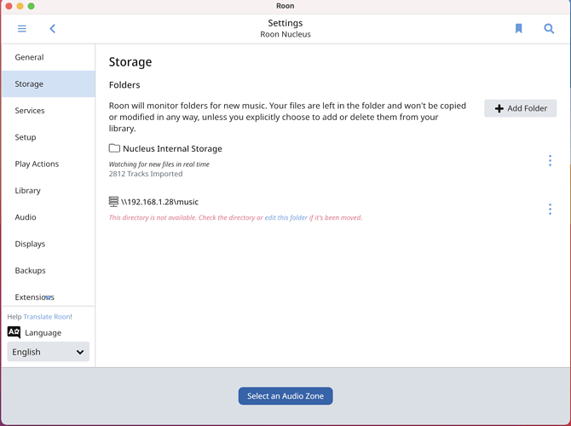Click the Nucleus Internal Storage folder icon
This screenshot has width=571, height=426.
click(114, 148)
